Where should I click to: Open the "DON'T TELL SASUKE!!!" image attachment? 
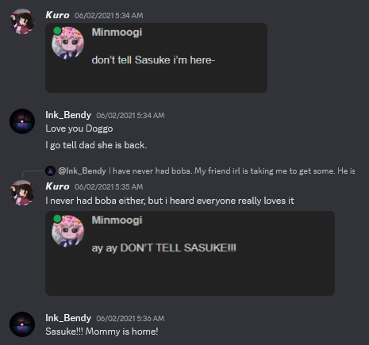[190, 253]
